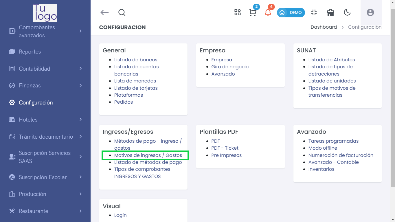This screenshot has width=395, height=222.
Task: Open the user profile avatar
Action: tap(370, 12)
